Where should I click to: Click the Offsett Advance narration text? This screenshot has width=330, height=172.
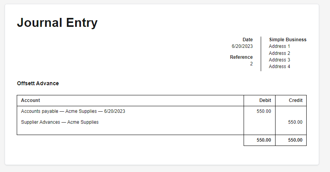tap(38, 83)
